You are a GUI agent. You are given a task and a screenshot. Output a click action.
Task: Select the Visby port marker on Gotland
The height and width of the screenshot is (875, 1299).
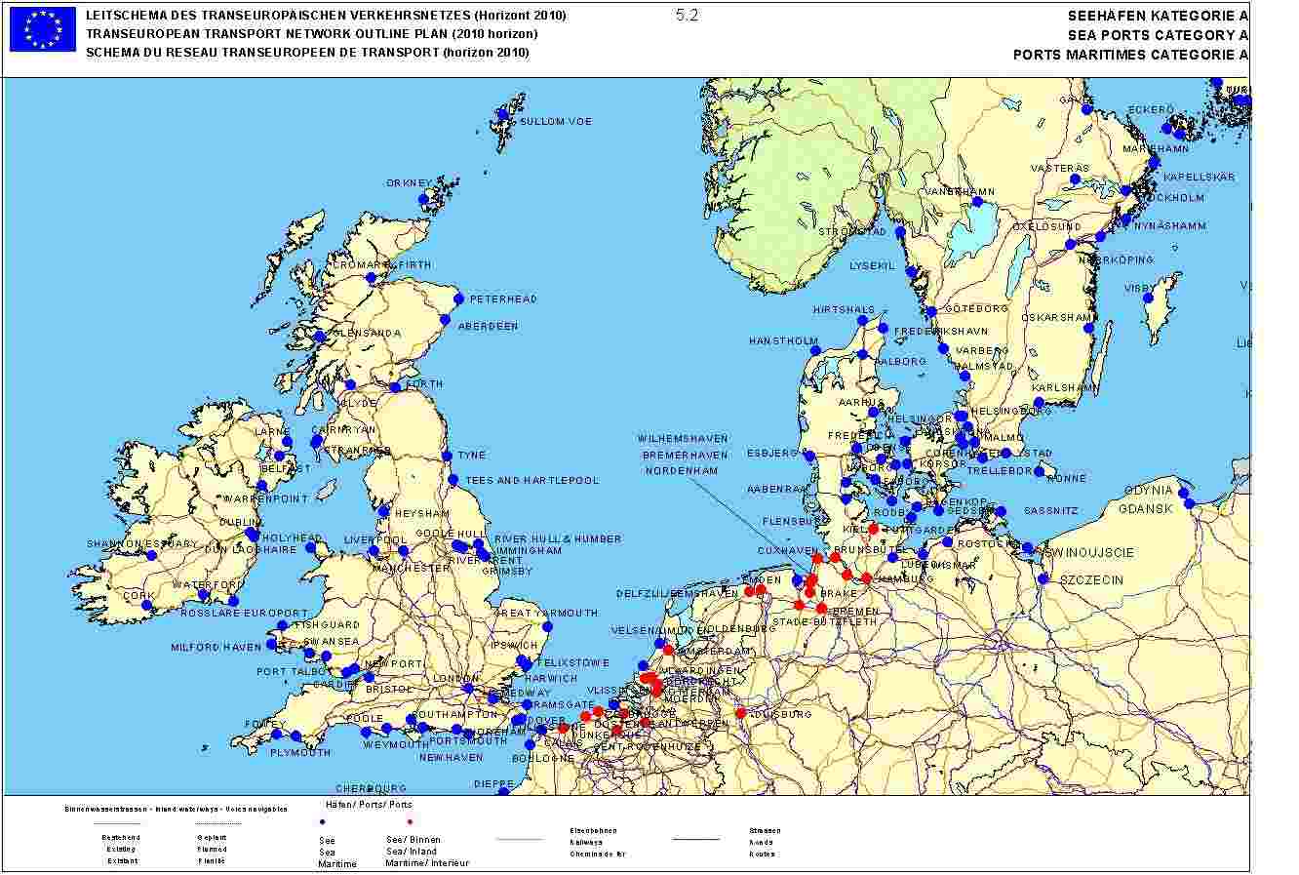(1149, 298)
